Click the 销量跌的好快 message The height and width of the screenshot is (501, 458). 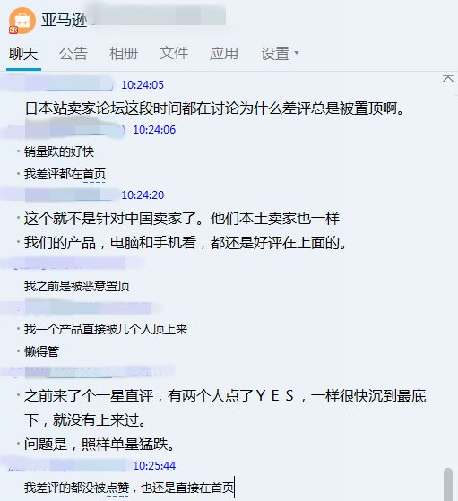(59, 151)
